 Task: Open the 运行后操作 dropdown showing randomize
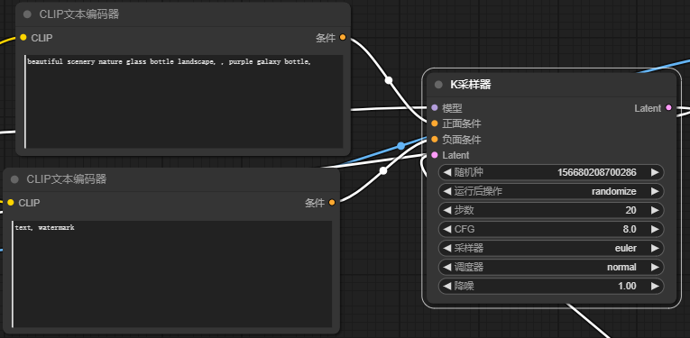click(551, 191)
